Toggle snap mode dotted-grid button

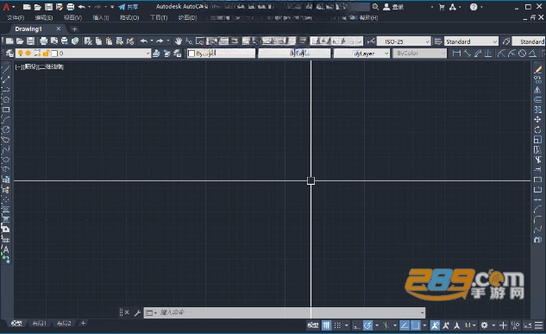[x=337, y=325]
